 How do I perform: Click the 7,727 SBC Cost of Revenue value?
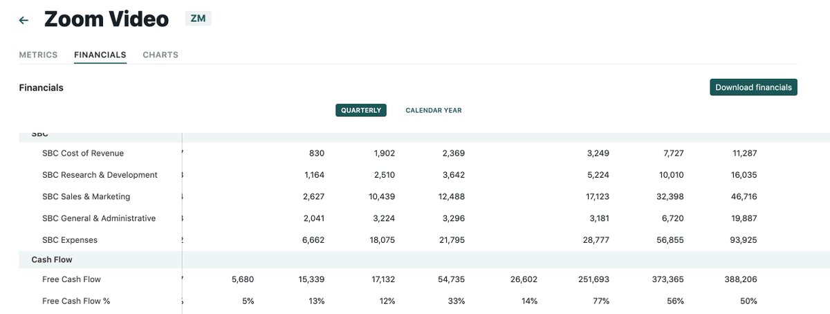(673, 153)
